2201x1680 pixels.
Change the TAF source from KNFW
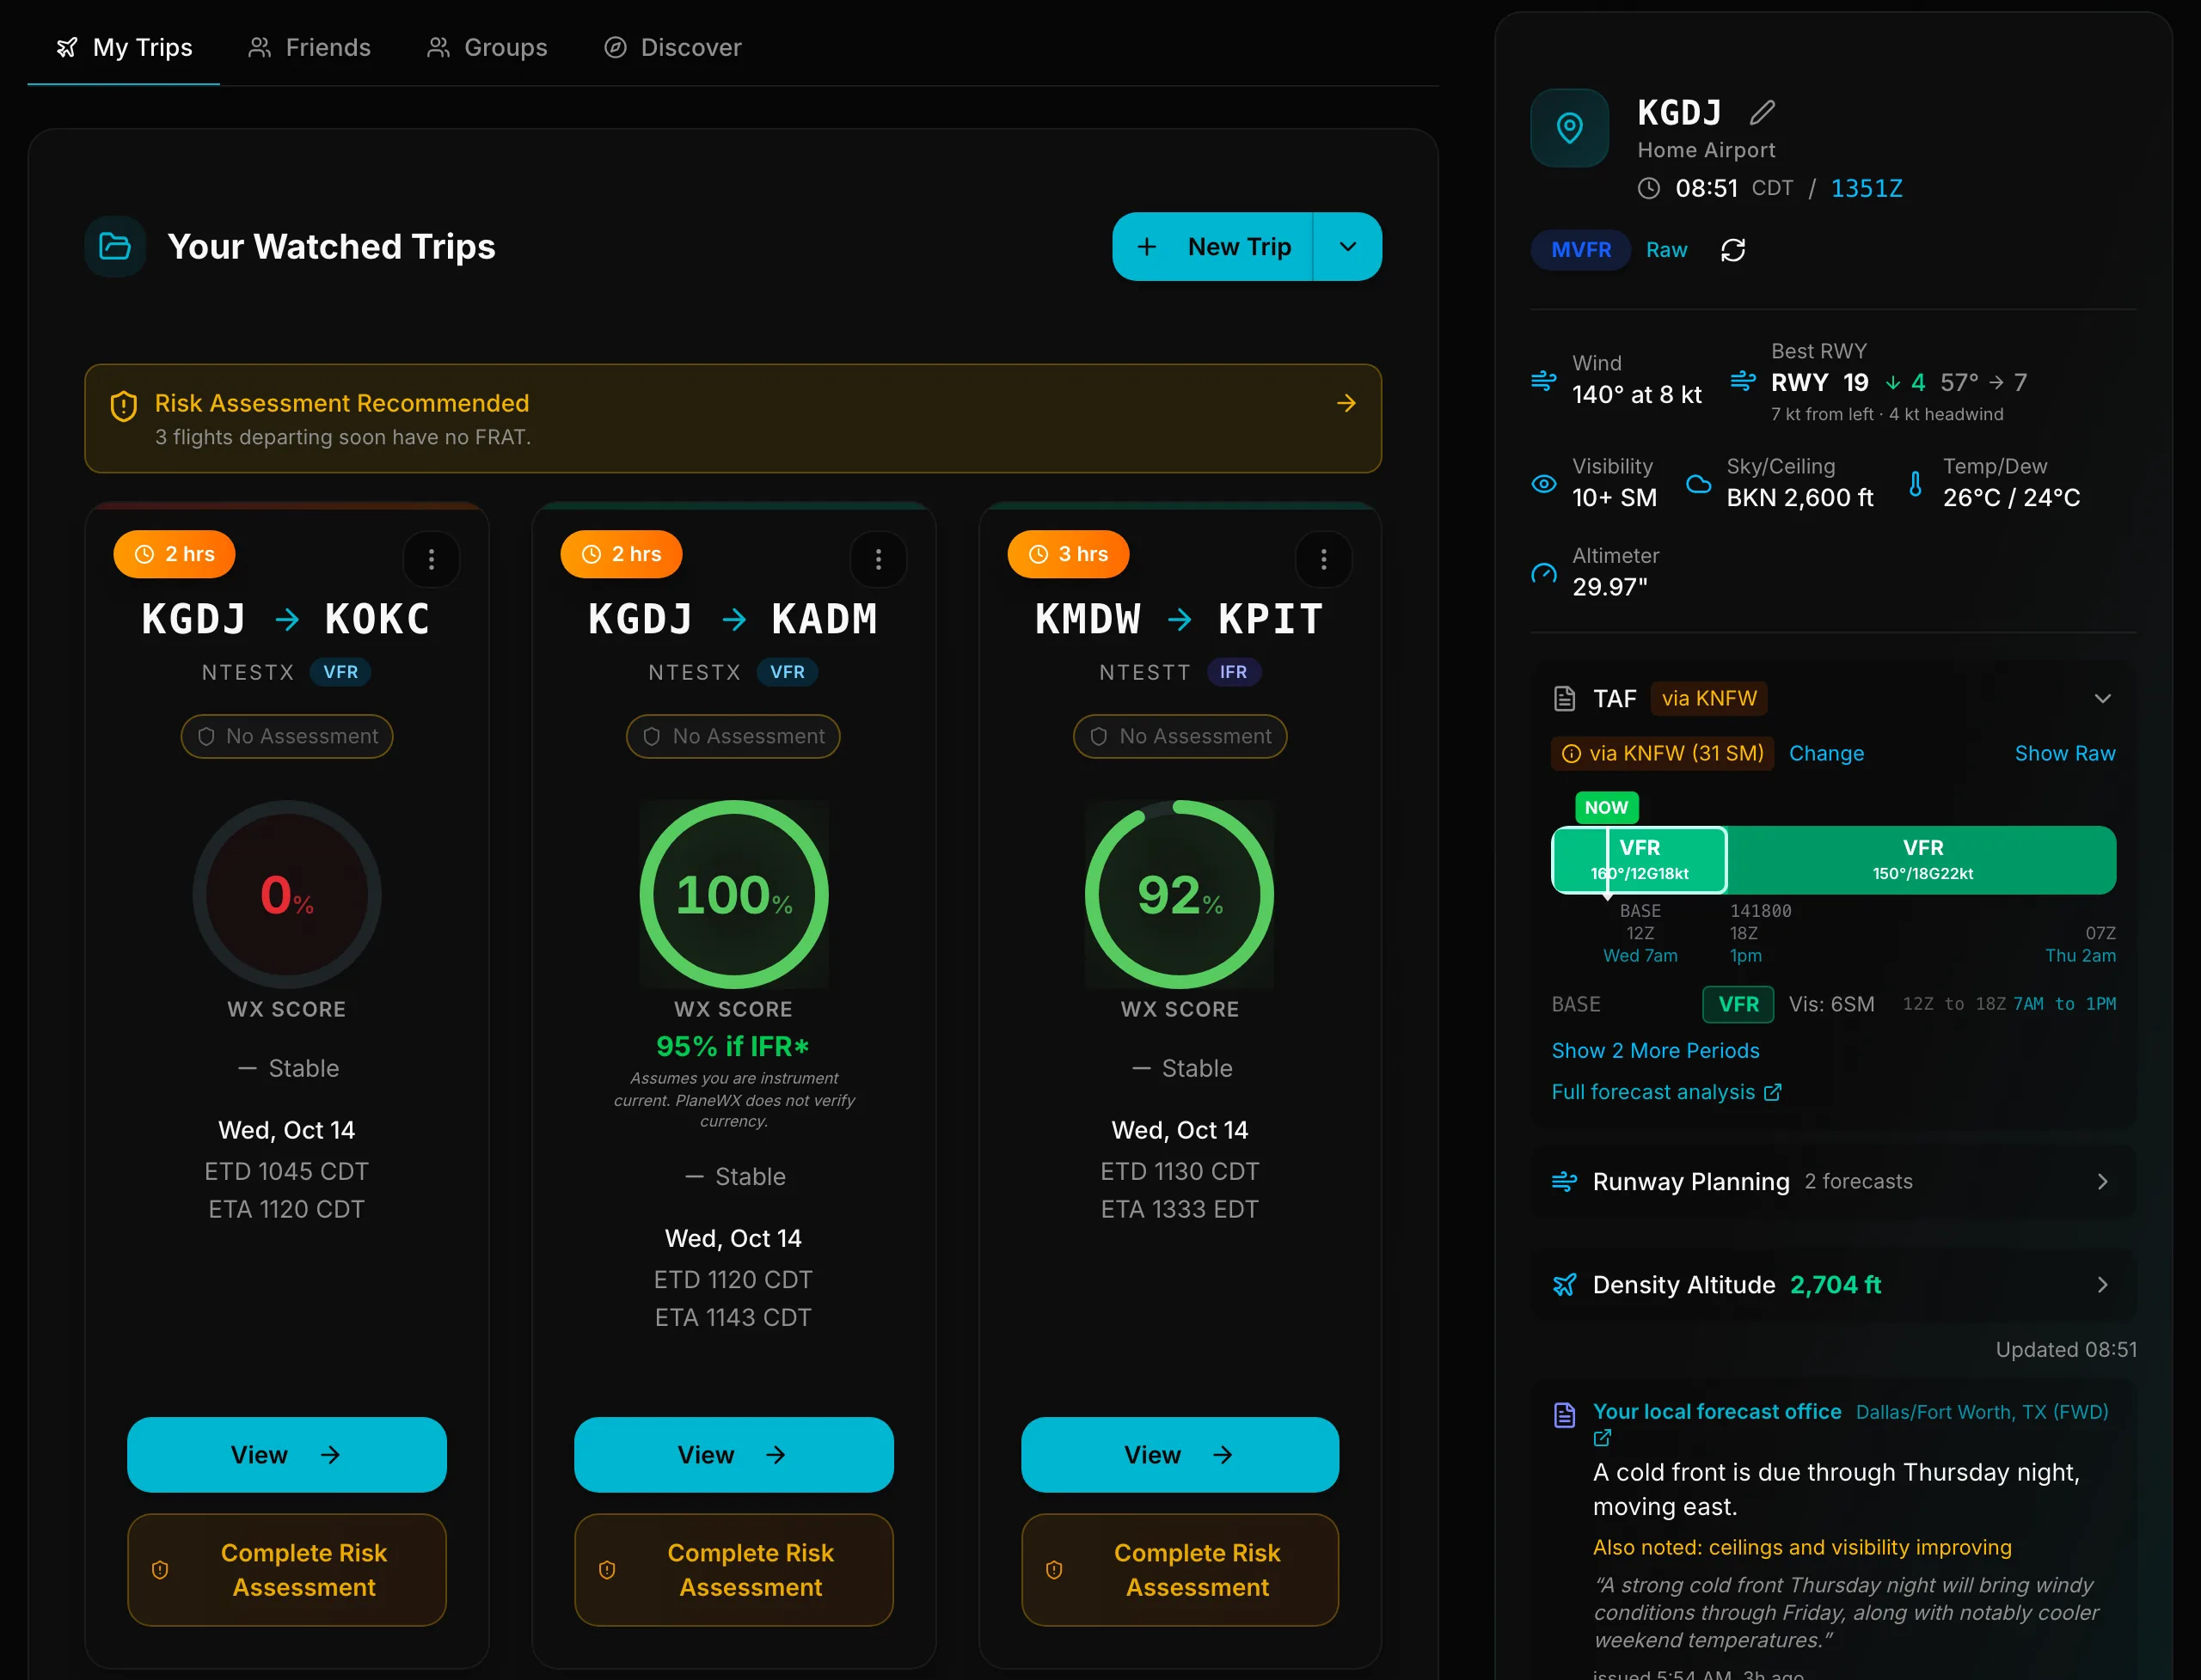point(1826,753)
